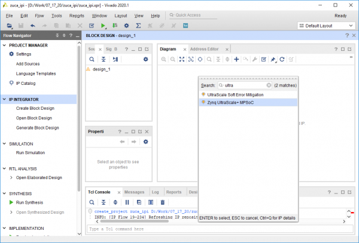Viewport: 359px width, 243px height.
Task: Switch to the Address Editor tab
Action: [204, 48]
